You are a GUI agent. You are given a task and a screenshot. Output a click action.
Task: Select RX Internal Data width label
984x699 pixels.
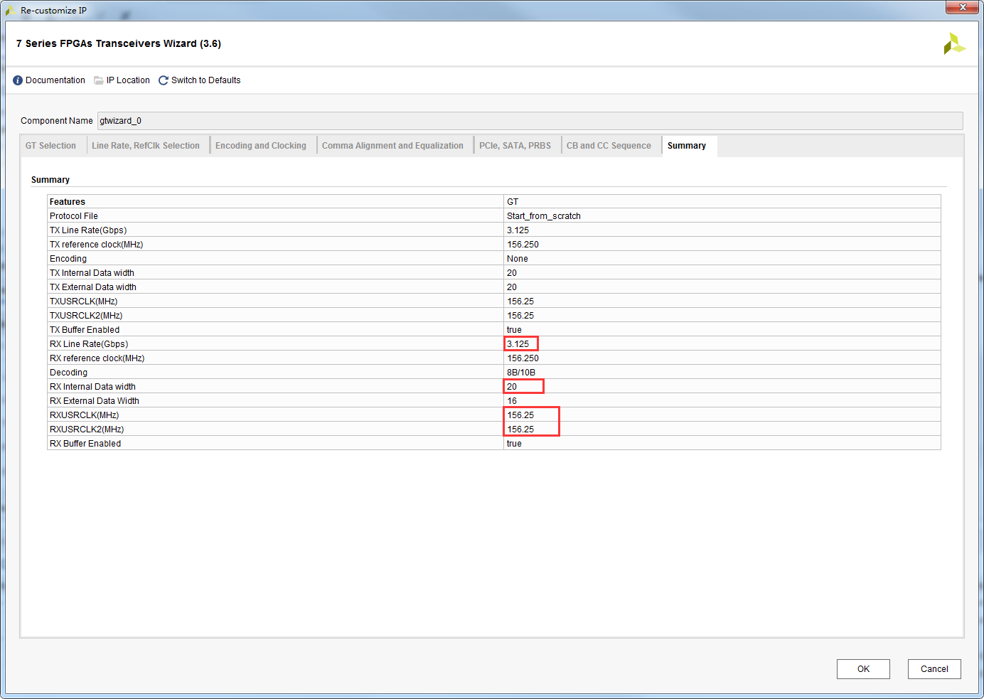click(92, 387)
